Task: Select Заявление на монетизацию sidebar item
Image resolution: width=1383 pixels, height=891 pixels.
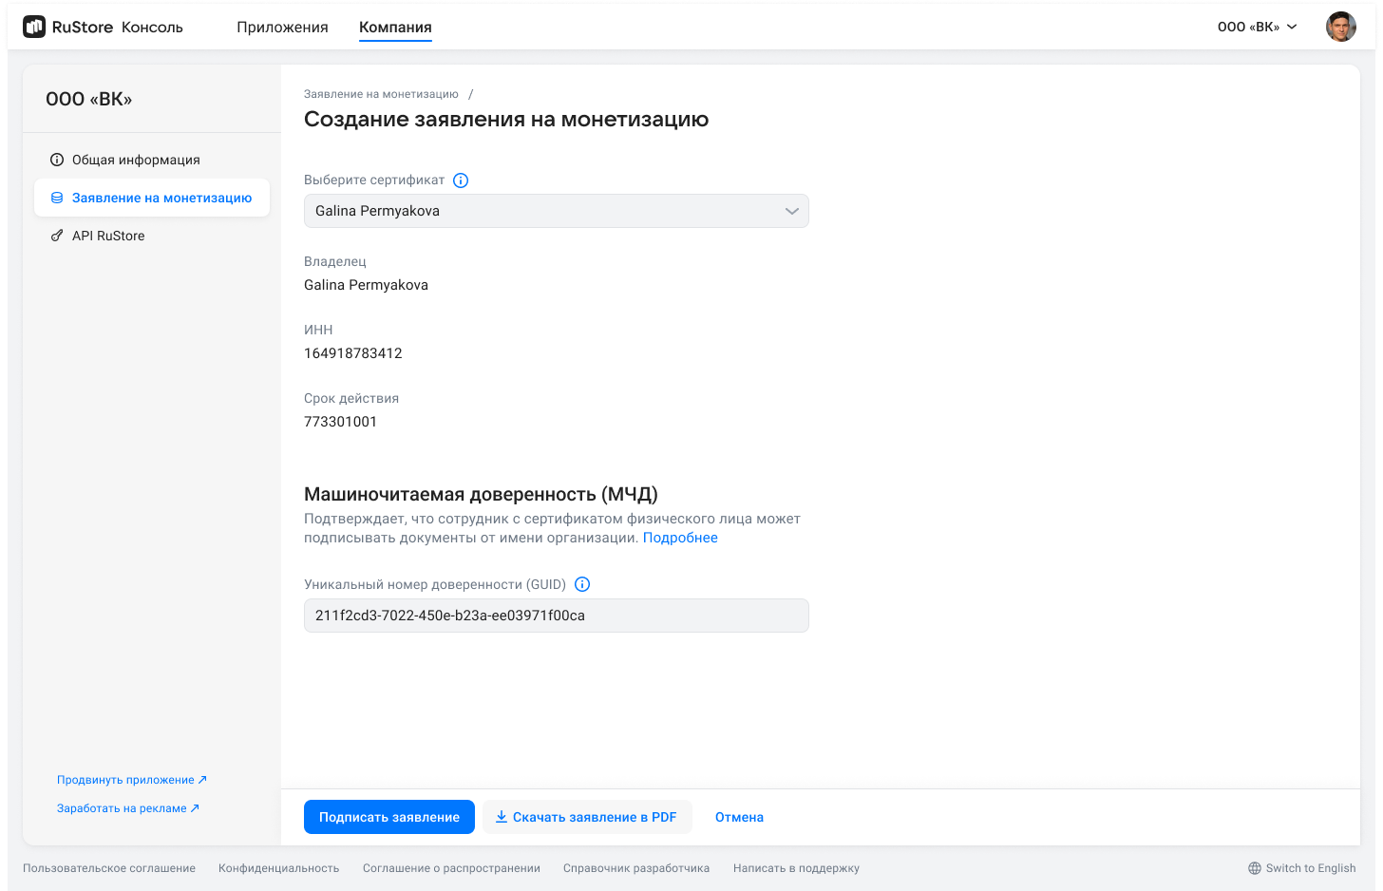Action: coord(152,198)
